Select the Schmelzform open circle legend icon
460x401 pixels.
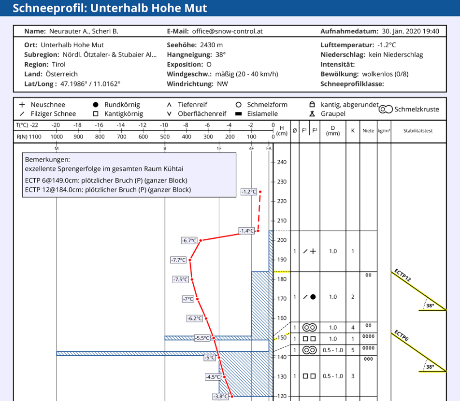tap(239, 105)
